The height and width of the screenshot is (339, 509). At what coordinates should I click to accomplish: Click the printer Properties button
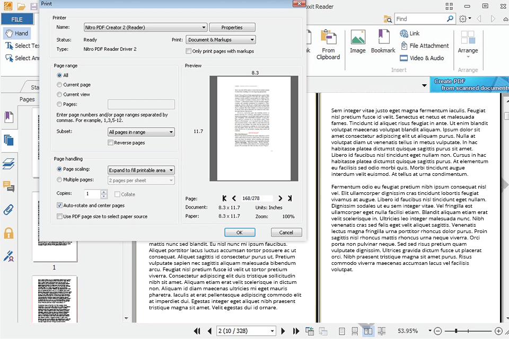[232, 28]
